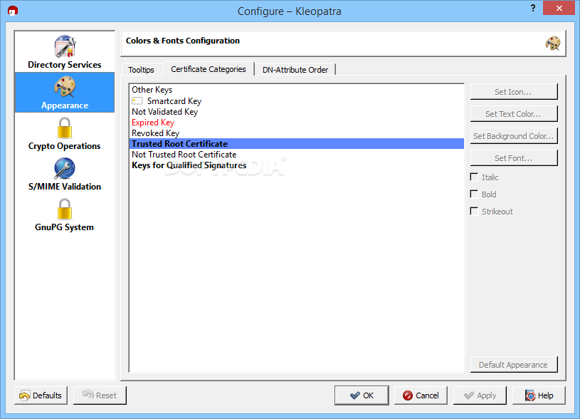Screen dimensions: 580x419
Task: Enable the Italic checkbox
Action: (474, 177)
